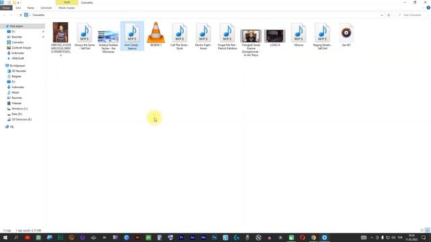Go up one folder level
Screen dimensions: 431x242
tap(20, 15)
